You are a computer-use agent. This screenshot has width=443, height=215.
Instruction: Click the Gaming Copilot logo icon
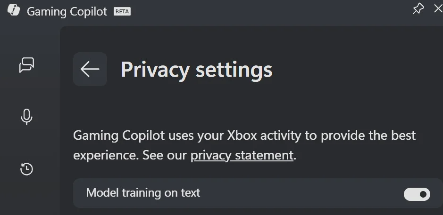coord(14,11)
